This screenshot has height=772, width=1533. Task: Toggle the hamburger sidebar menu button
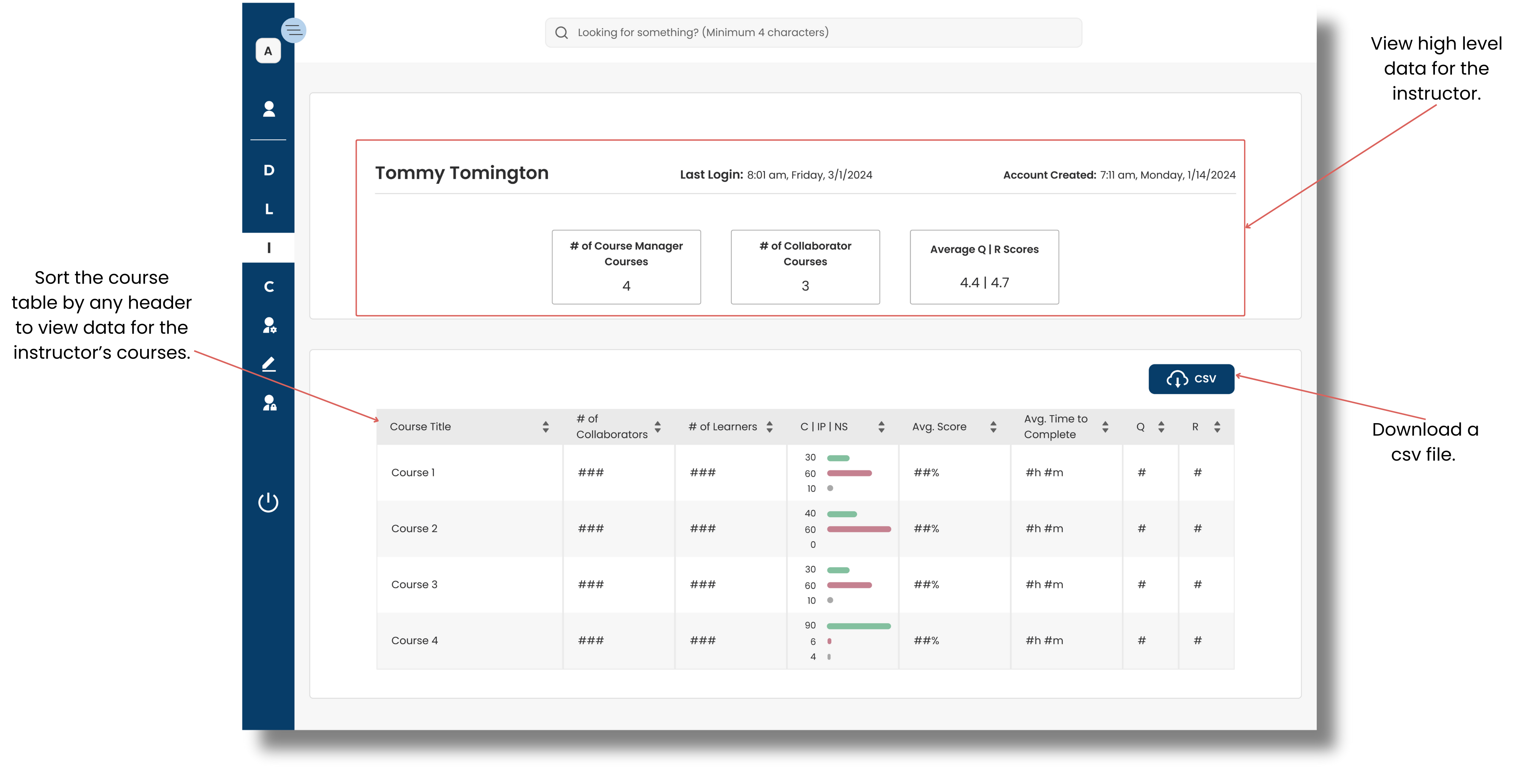click(293, 30)
